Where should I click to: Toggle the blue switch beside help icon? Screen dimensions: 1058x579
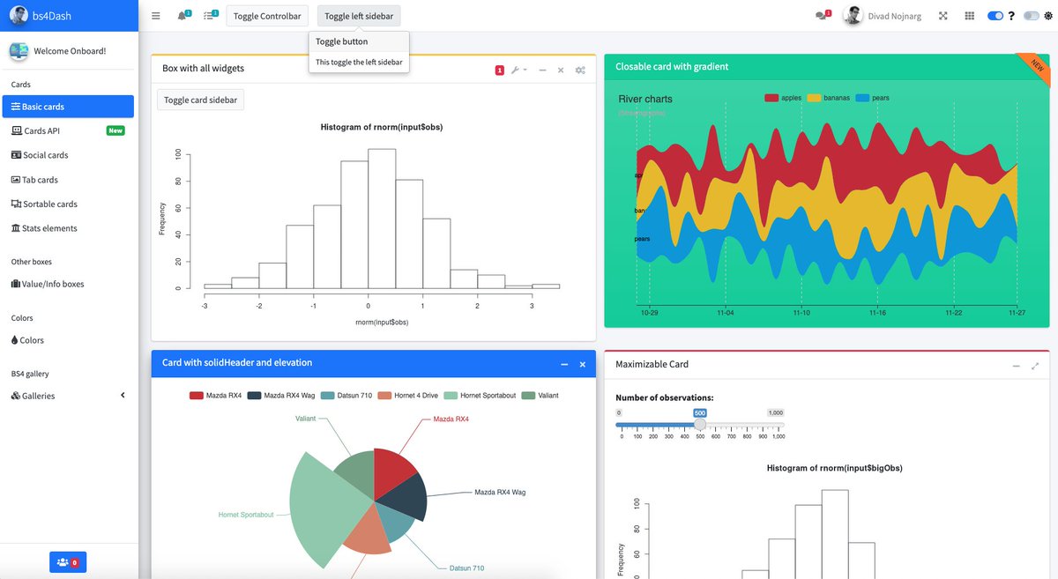995,16
